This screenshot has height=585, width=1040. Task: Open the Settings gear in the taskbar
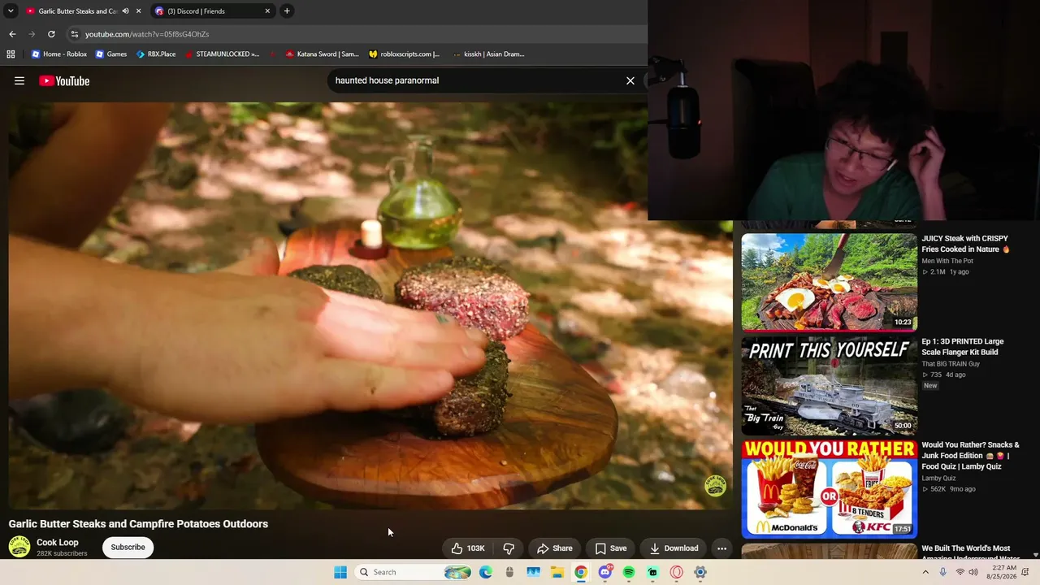pos(700,572)
